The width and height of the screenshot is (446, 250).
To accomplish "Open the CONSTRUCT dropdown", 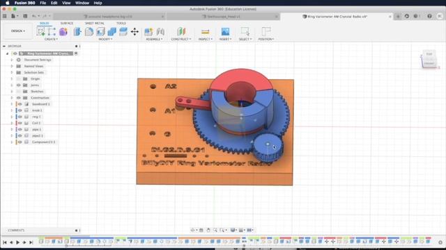I will pos(181,39).
